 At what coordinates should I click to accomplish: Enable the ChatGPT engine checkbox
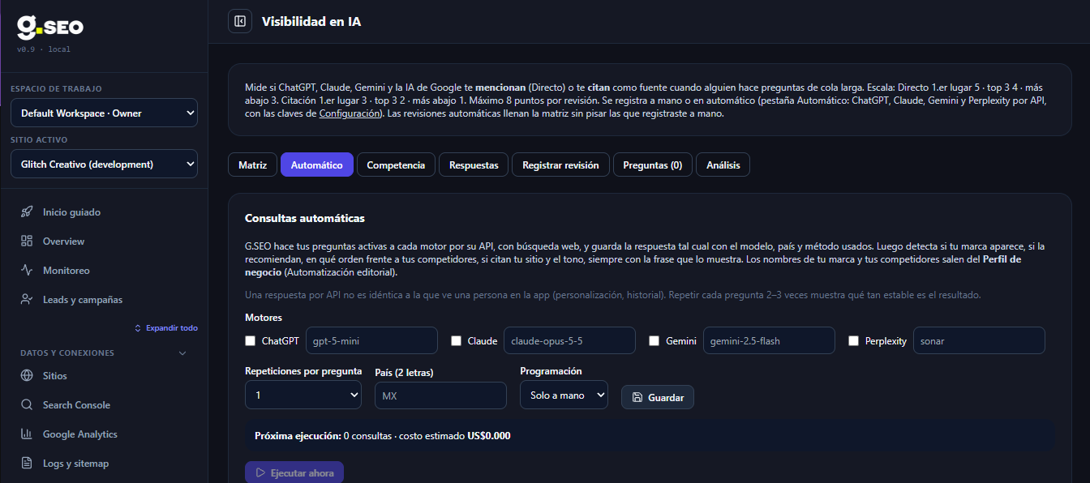pyautogui.click(x=251, y=341)
